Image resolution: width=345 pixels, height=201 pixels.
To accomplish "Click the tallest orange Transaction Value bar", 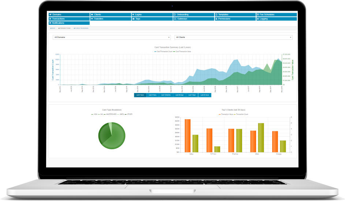I will [x=188, y=135].
